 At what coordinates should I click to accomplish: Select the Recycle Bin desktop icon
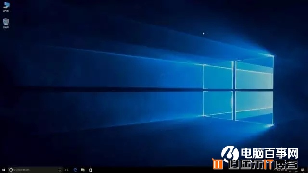(x=6, y=24)
